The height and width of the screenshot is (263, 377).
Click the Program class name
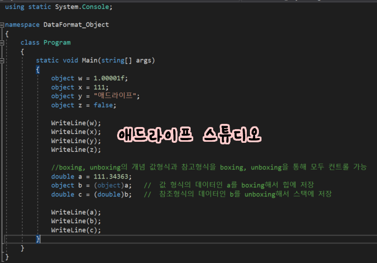point(57,43)
